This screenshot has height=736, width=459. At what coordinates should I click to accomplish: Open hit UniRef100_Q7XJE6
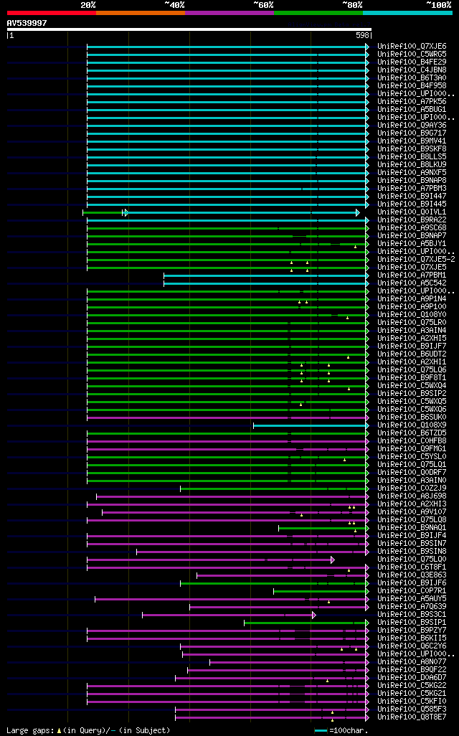coord(412,47)
